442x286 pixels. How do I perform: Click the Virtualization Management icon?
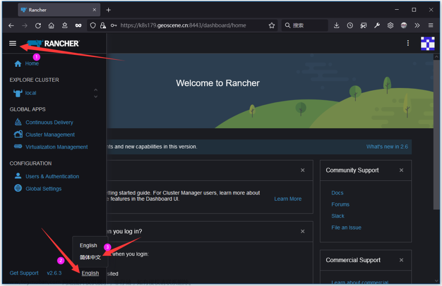click(18, 146)
